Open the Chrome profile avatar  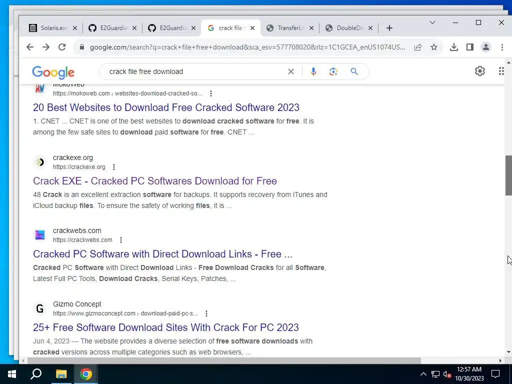pos(486,47)
